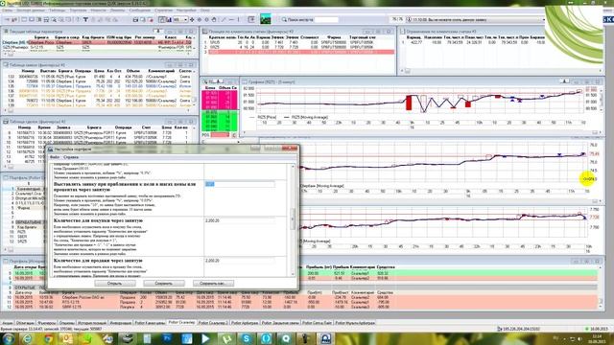Open uTorrent from the taskbar

click(226, 338)
